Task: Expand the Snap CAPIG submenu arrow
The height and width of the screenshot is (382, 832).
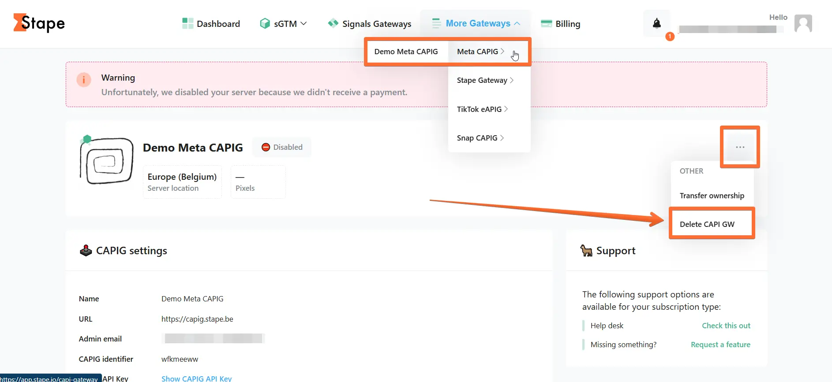Action: [502, 138]
